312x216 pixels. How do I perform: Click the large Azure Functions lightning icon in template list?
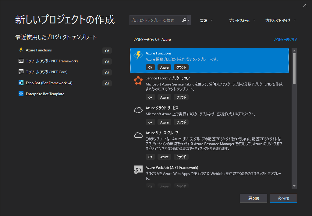point(138,55)
